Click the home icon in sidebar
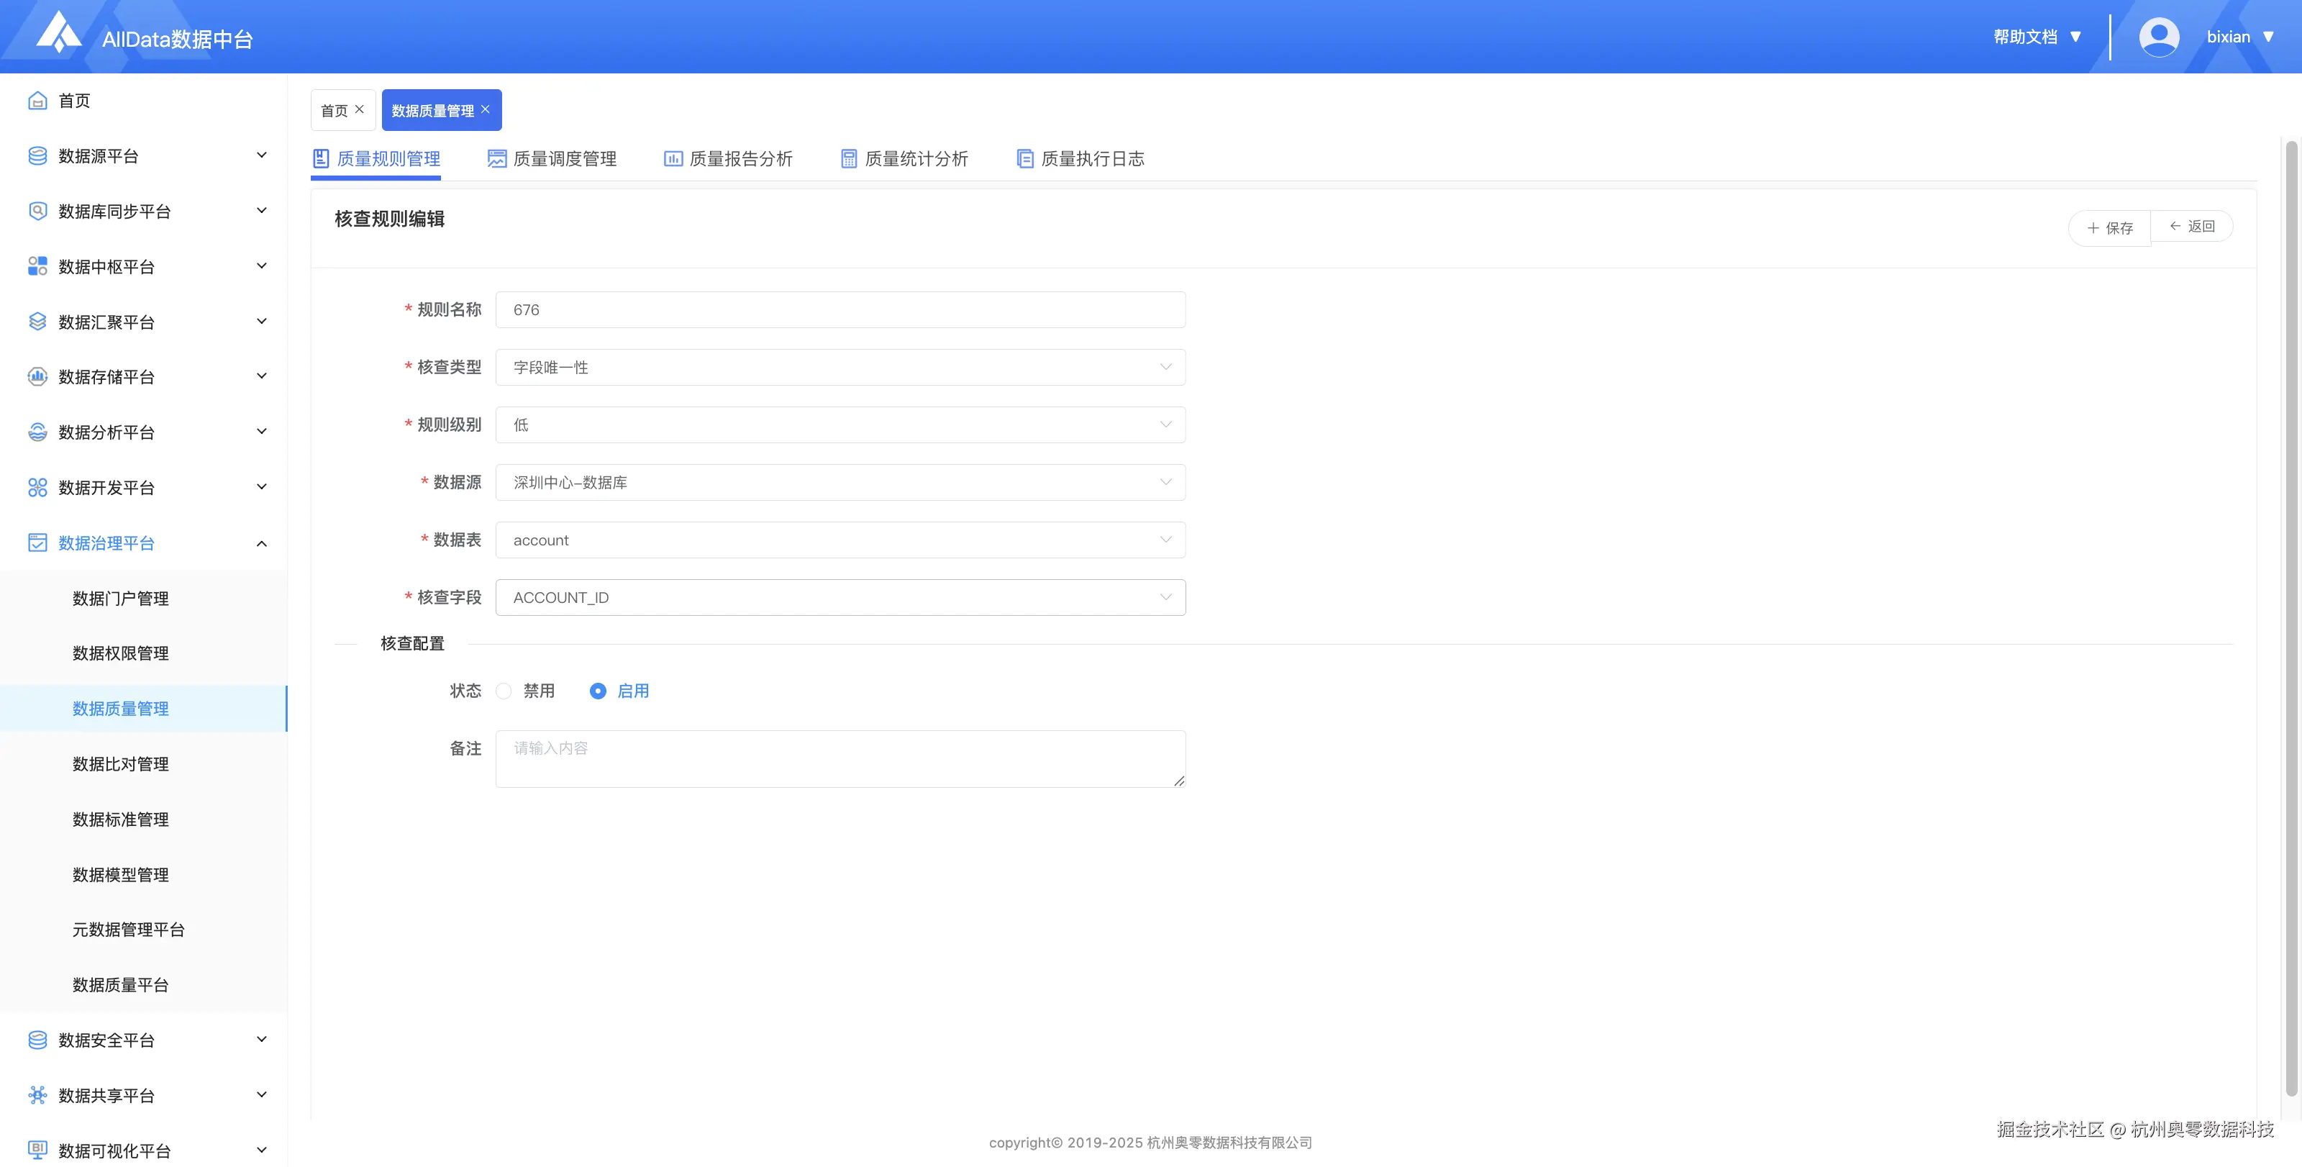2302x1167 pixels. [37, 101]
